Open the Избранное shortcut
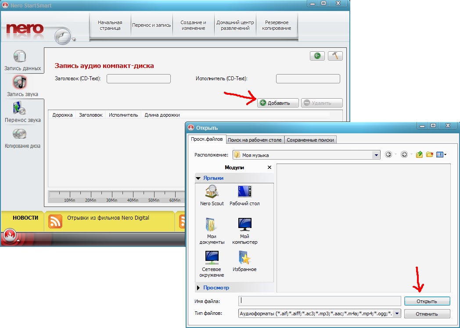 click(x=244, y=261)
